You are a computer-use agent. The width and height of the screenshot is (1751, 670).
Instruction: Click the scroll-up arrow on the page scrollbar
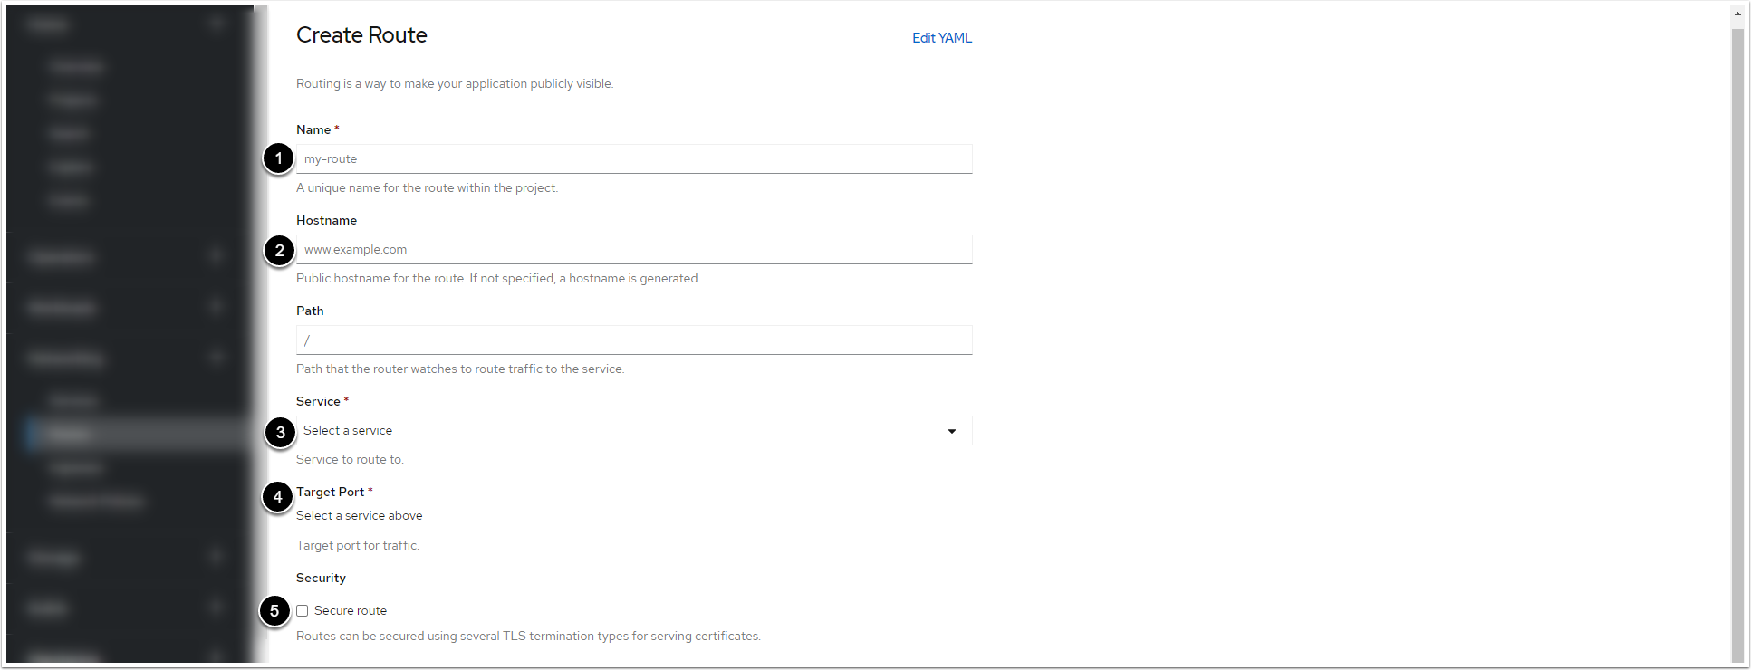click(x=1737, y=14)
